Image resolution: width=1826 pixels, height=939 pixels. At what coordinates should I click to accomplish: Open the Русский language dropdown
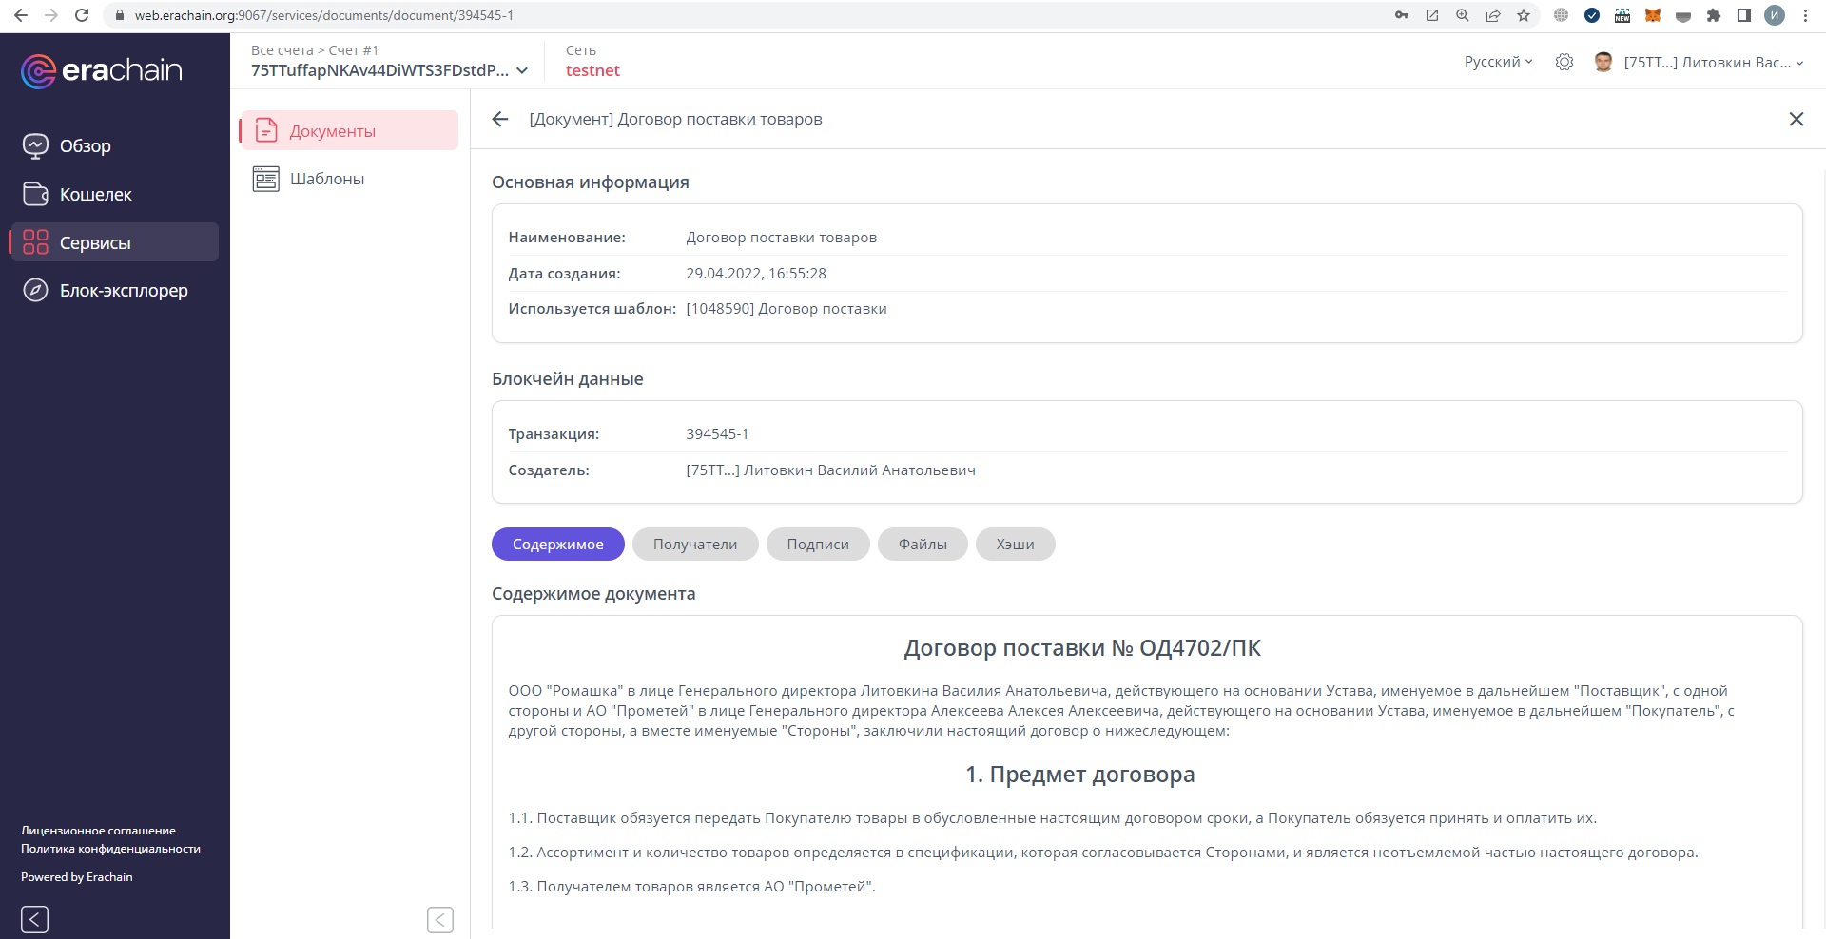(x=1498, y=62)
